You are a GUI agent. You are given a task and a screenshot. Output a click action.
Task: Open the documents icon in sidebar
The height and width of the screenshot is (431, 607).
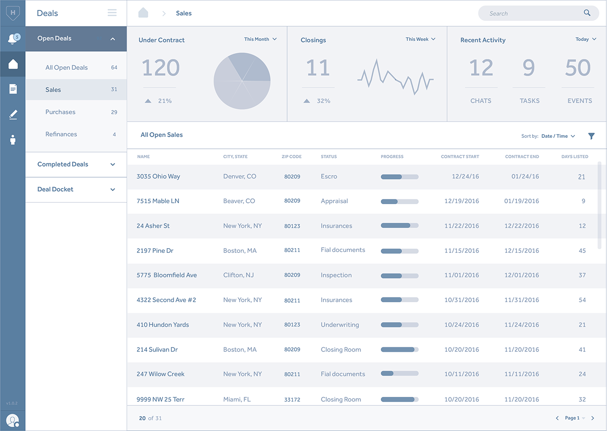coord(13,89)
